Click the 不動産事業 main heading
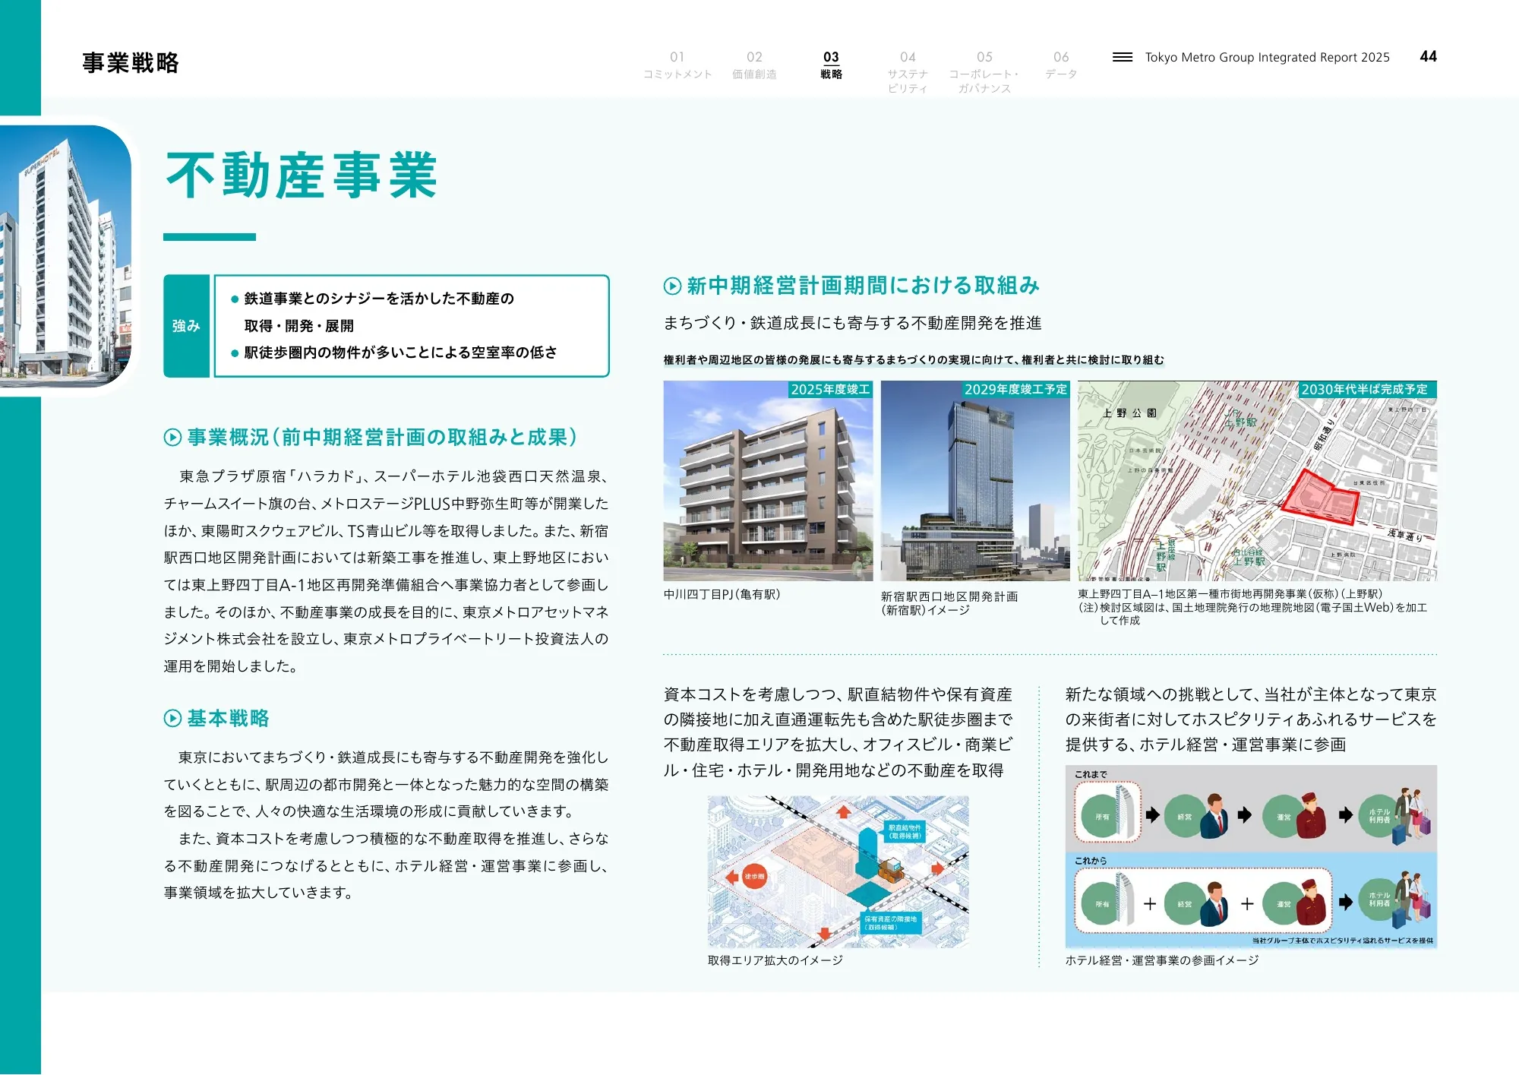1519x1075 pixels. click(302, 175)
